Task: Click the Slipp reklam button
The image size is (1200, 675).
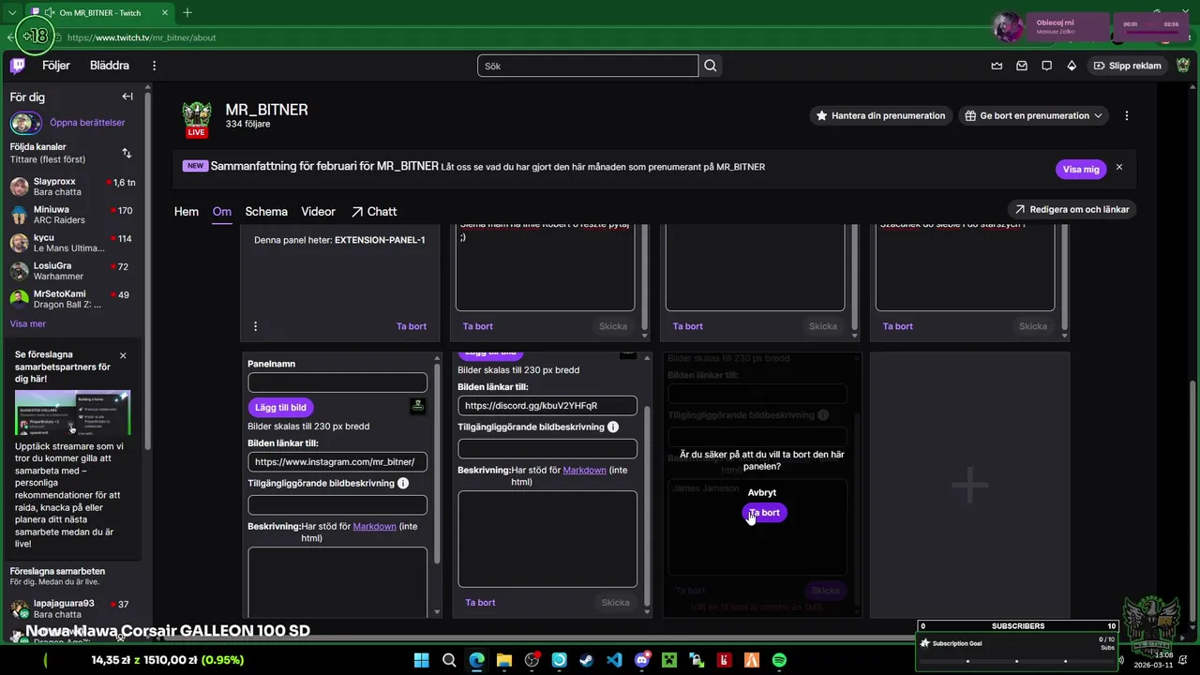Action: 1127,66
